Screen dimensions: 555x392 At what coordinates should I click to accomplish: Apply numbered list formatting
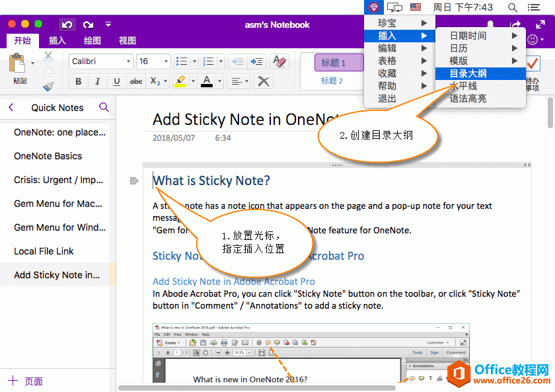(208, 61)
